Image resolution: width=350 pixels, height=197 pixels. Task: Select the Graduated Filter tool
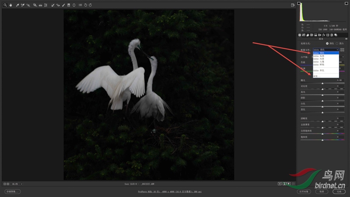(69, 5)
